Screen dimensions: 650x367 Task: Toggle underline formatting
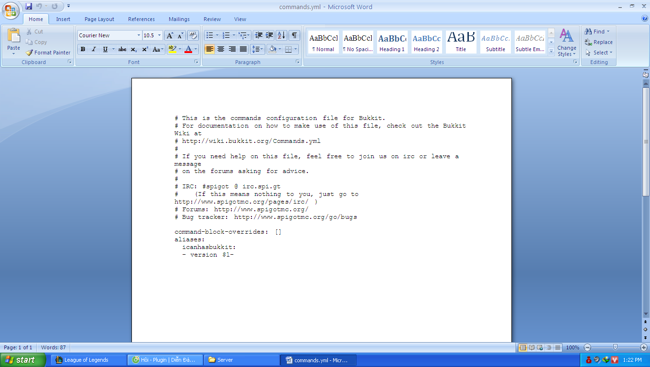[105, 49]
